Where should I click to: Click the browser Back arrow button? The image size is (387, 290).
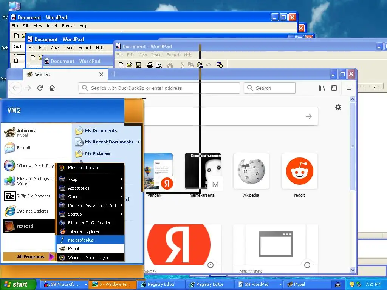(x=15, y=88)
